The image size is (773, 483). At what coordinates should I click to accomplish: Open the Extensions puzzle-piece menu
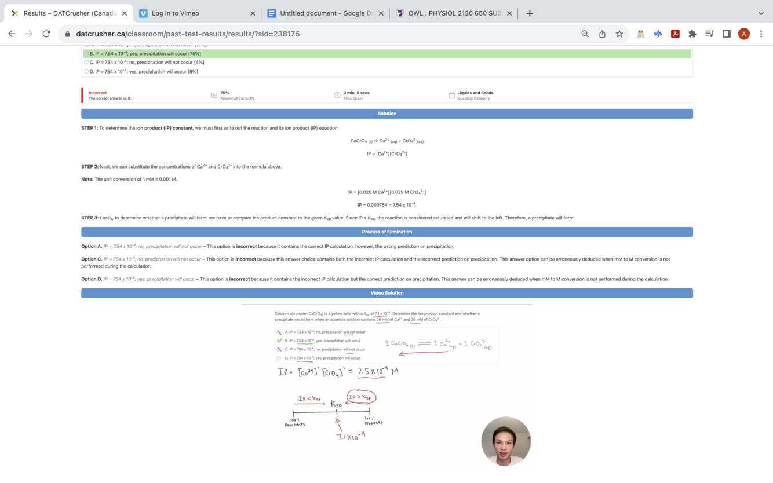point(692,34)
